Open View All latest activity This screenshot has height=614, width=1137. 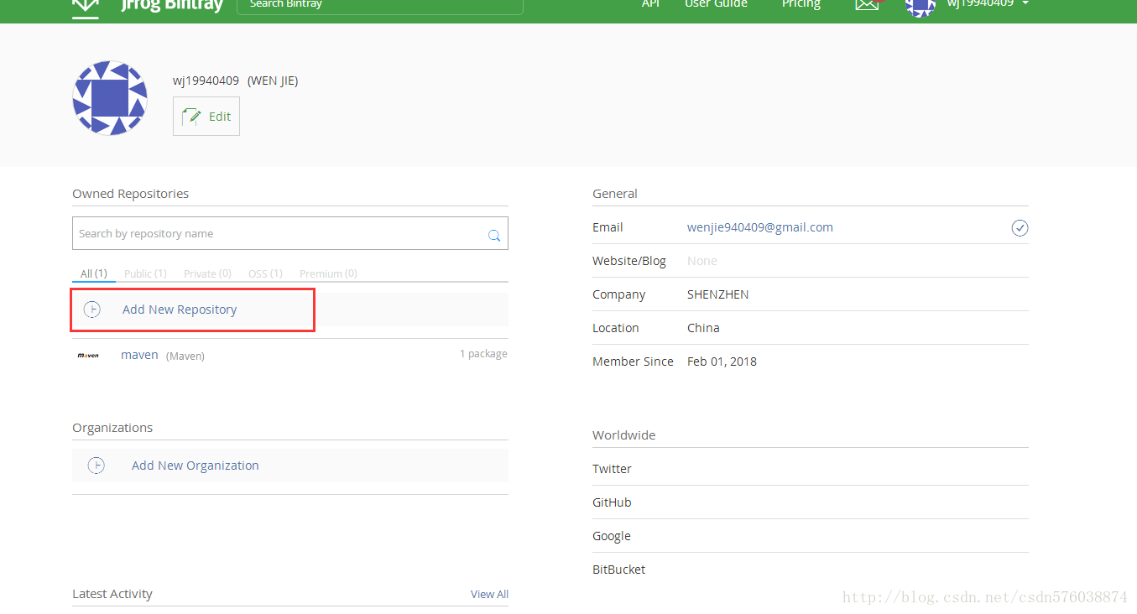489,594
